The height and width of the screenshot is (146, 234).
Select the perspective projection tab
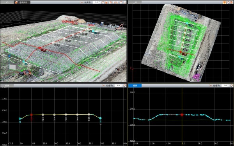point(22,2)
